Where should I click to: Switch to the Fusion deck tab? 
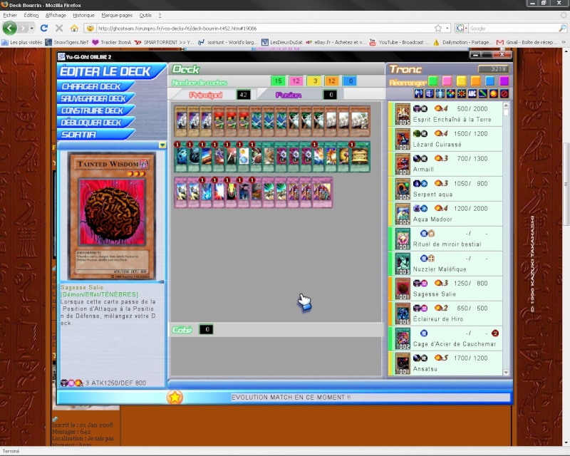coord(289,95)
